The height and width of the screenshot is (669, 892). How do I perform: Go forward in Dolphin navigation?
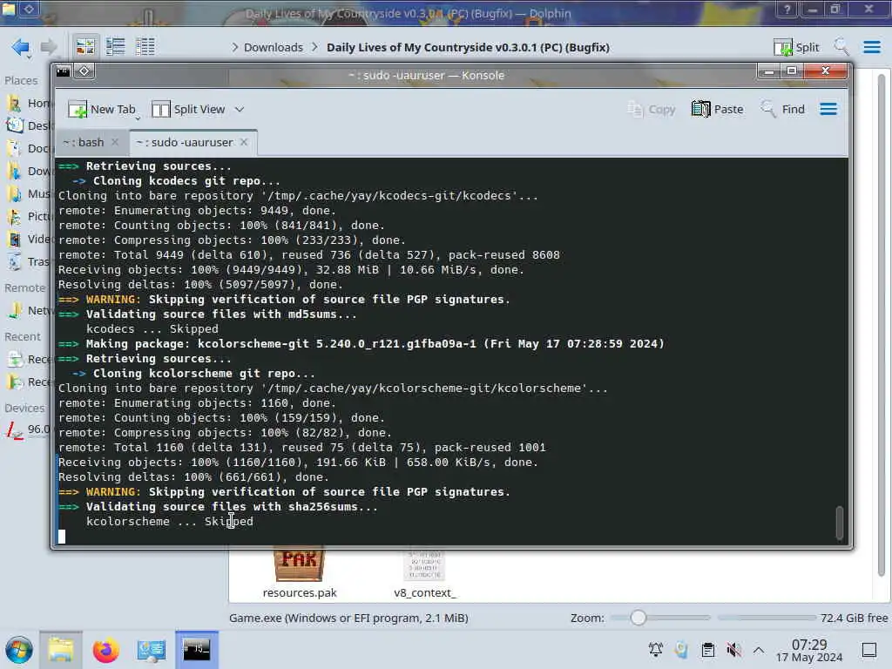click(49, 47)
